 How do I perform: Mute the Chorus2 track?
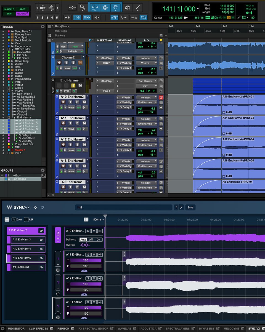click(x=80, y=63)
